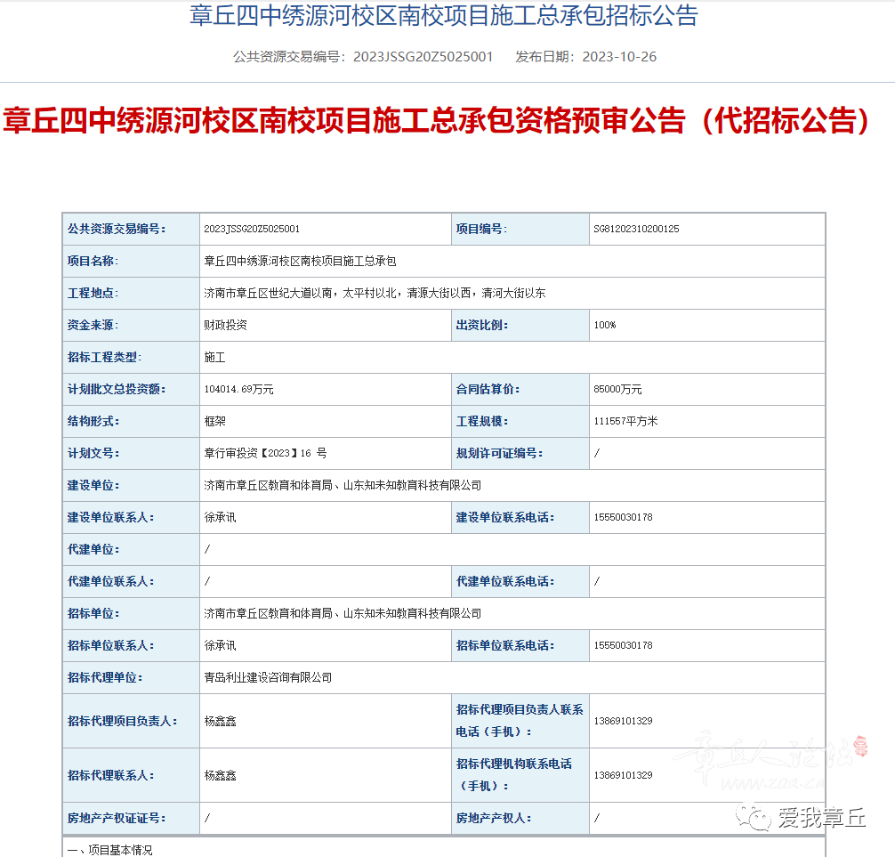The width and height of the screenshot is (895, 857).
Task: Click the 招标工程类型 label
Action: pos(104,357)
